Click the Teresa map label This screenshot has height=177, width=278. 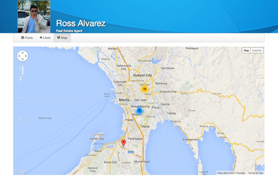pos(191,111)
